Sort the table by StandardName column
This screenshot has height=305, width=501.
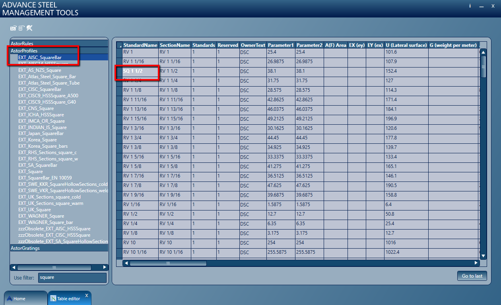click(x=140, y=45)
